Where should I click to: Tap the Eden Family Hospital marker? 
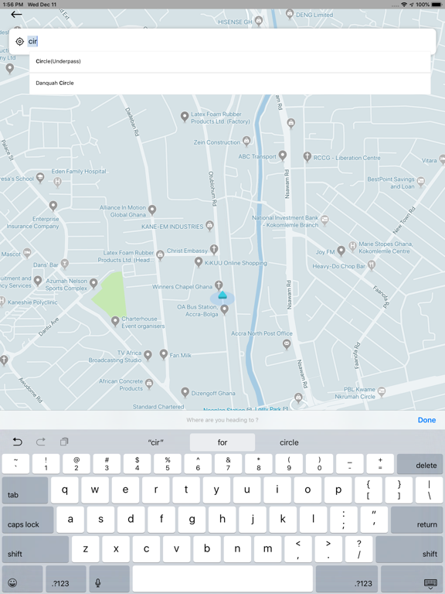coord(57,182)
